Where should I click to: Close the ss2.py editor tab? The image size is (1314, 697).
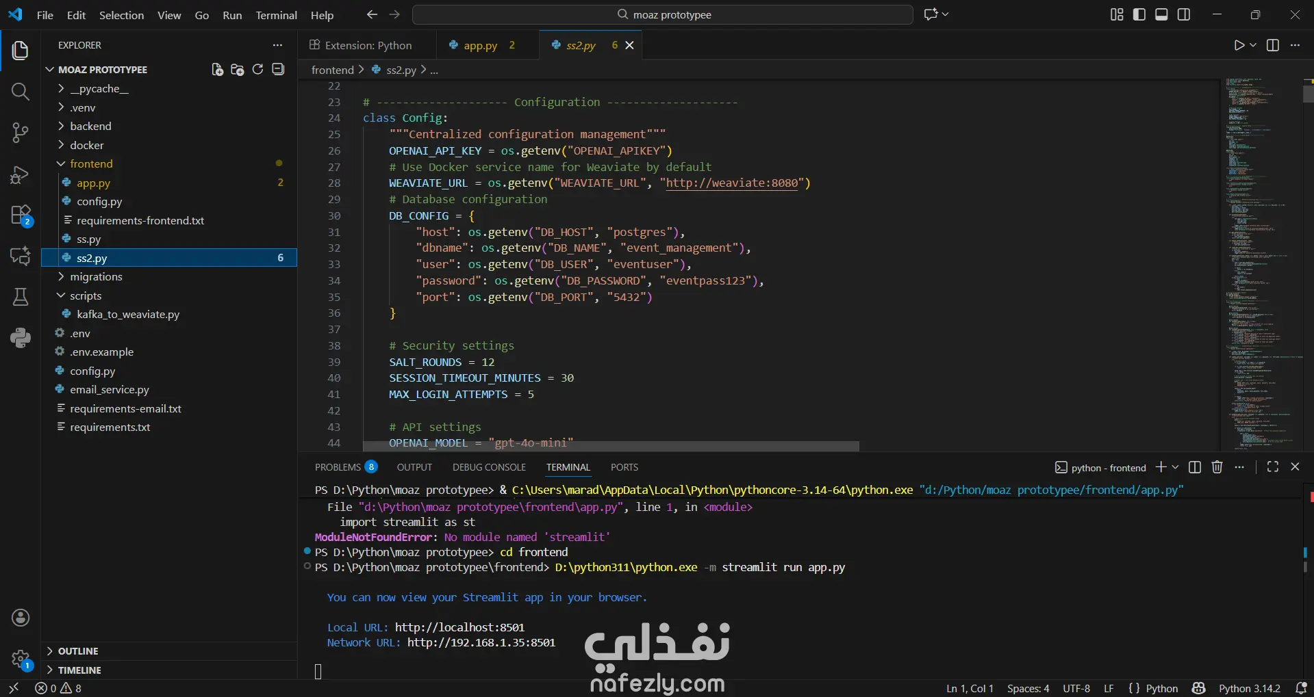[630, 45]
